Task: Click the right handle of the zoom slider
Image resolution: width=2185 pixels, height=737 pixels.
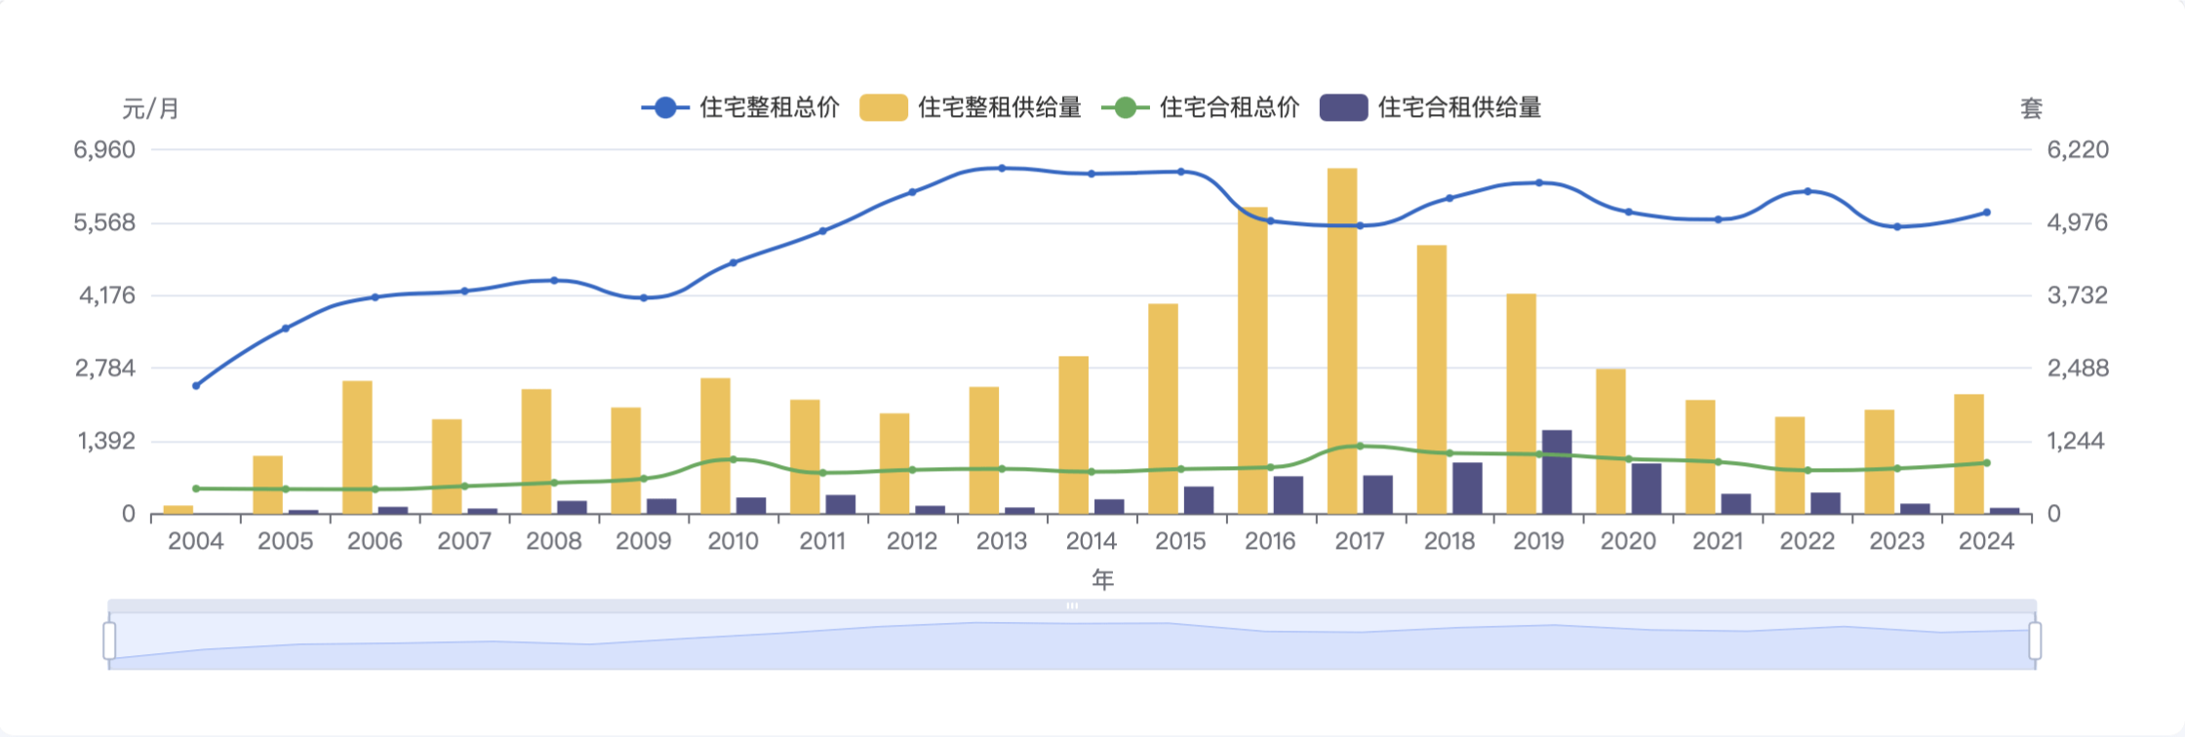Action: pyautogui.click(x=2035, y=640)
